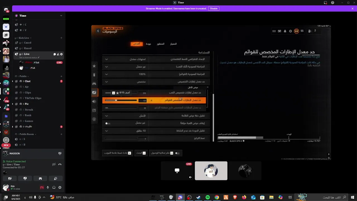
Task: Mute microphone in user panel
Action: pyautogui.click(x=48, y=188)
